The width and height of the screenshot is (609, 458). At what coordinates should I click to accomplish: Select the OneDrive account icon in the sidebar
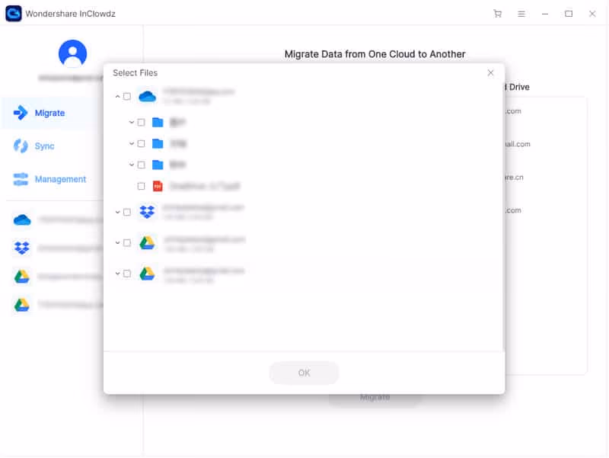(23, 219)
